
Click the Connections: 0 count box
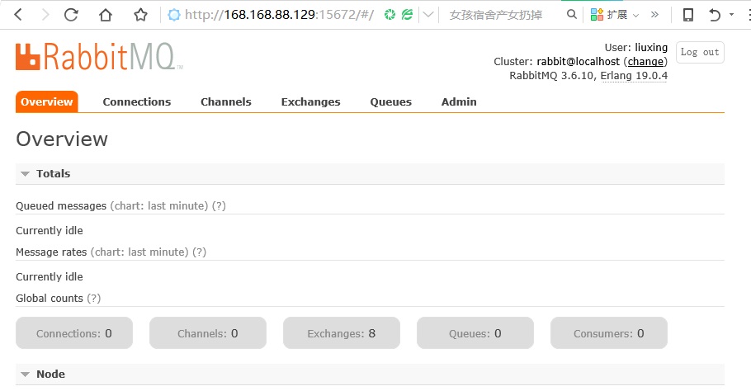coord(74,333)
